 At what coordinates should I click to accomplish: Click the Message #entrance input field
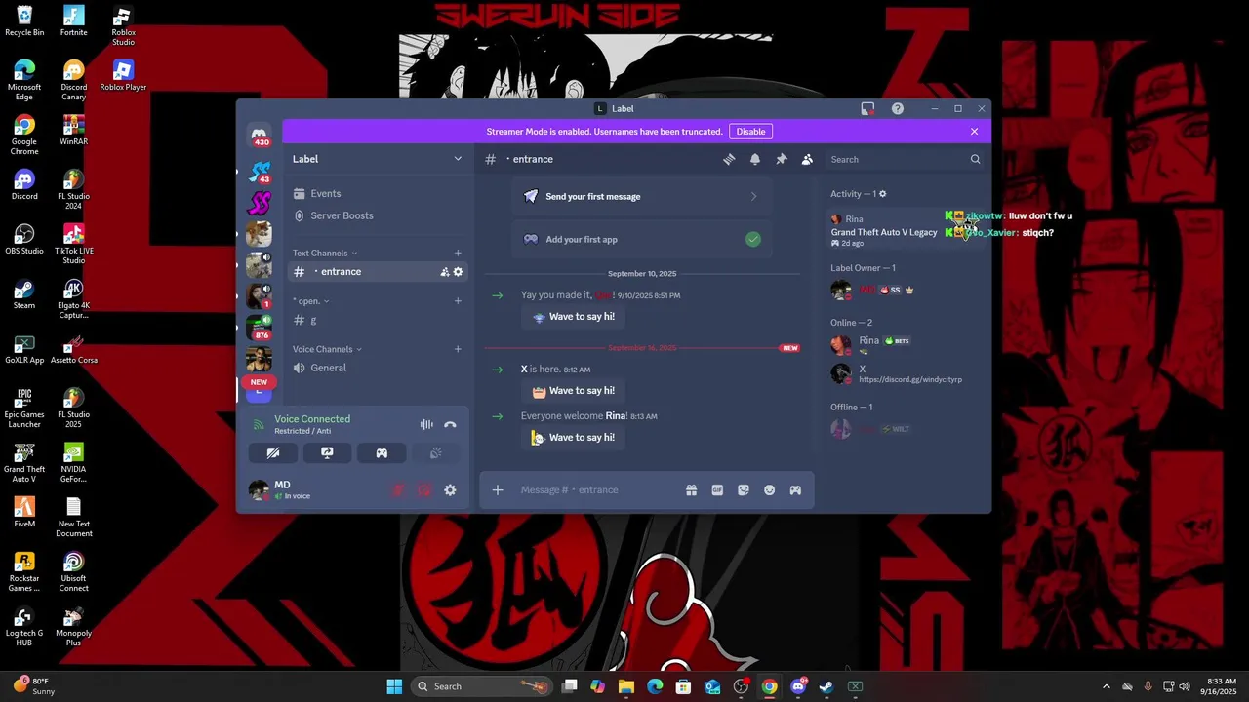pos(597,490)
